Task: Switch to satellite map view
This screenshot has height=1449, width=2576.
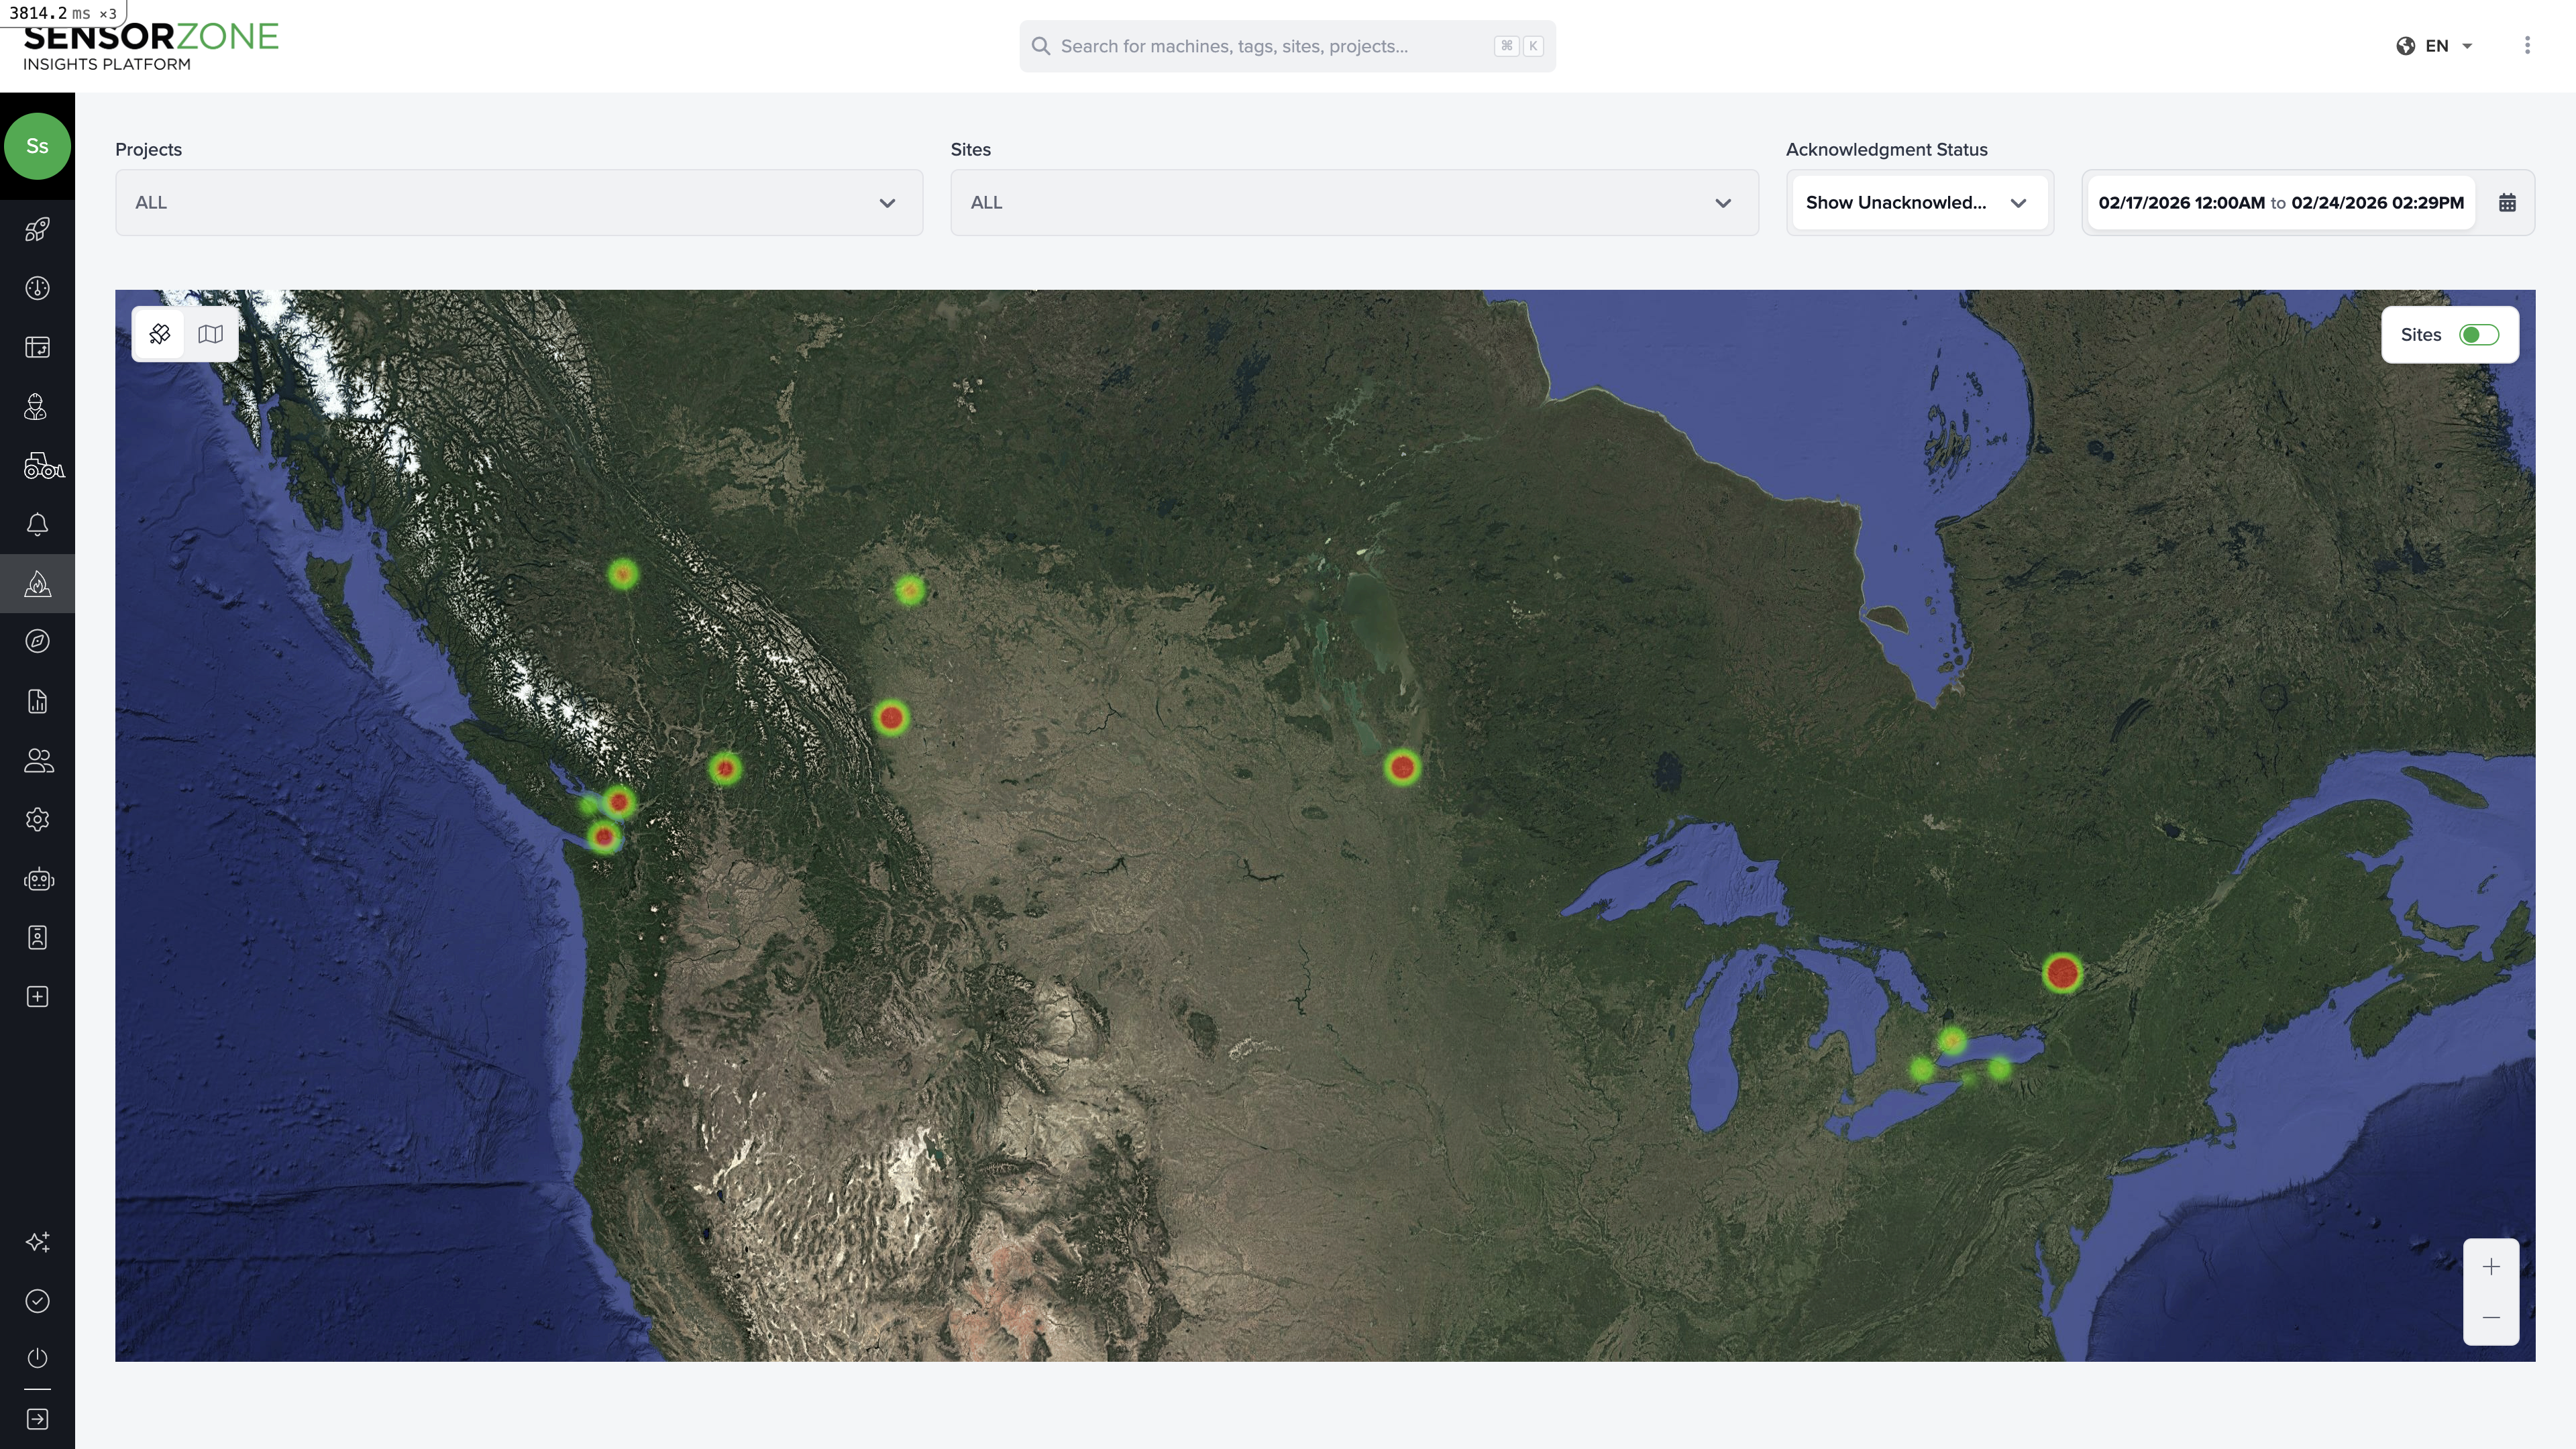Action: [159, 334]
